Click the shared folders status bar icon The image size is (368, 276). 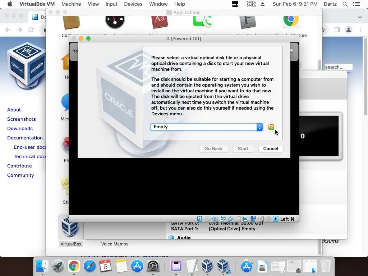pyautogui.click(x=238, y=219)
